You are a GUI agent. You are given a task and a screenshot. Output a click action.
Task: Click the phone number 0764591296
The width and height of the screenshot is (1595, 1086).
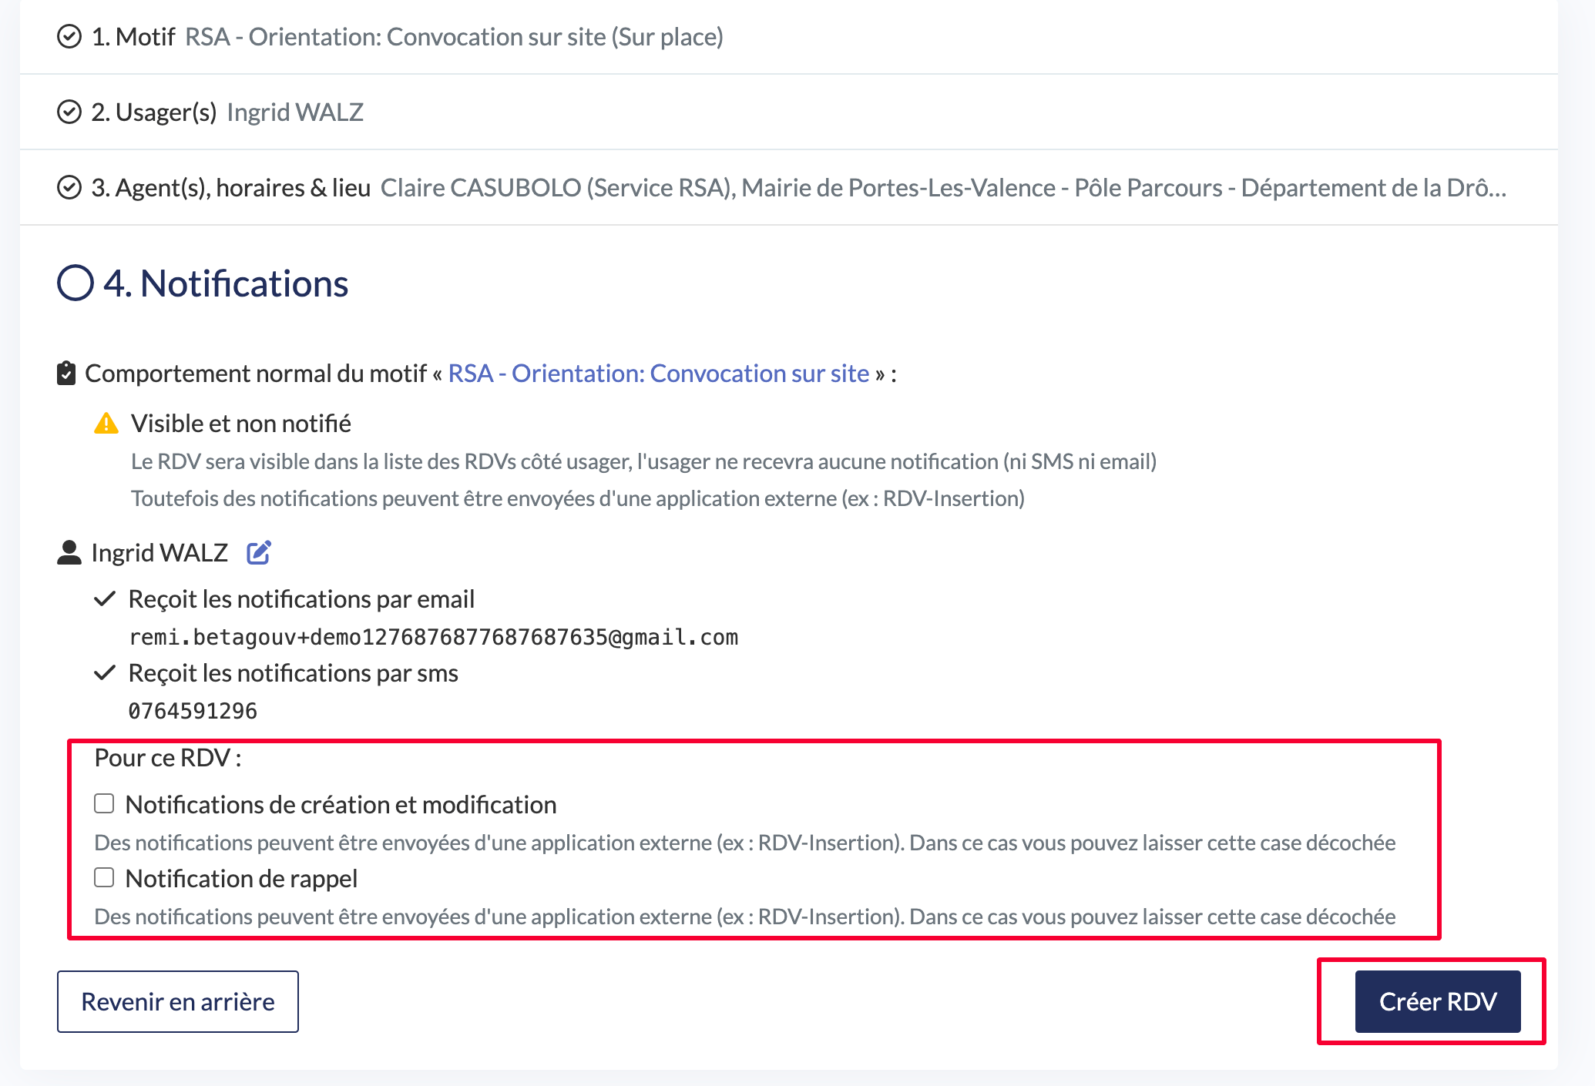tap(193, 711)
